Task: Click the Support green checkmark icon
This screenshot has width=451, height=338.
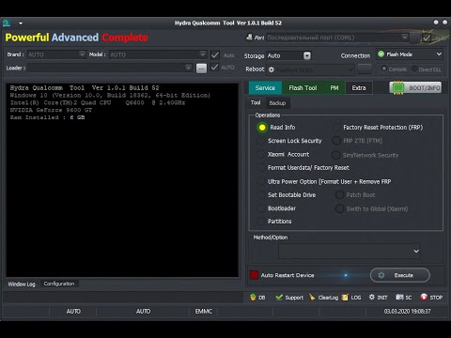Action: [279, 297]
